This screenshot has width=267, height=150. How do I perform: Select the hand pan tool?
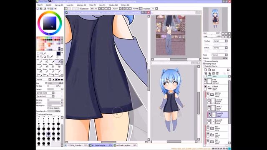coord(48,57)
